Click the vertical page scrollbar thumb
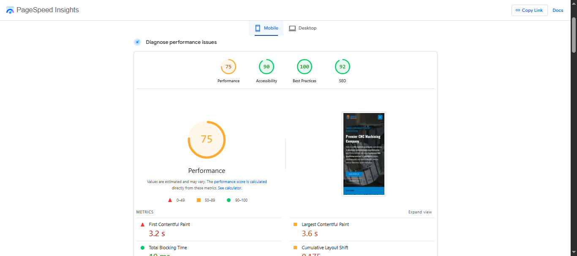577x256 pixels. [x=574, y=35]
